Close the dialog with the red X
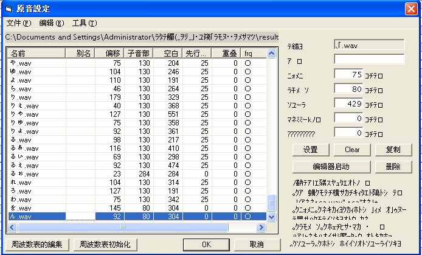This screenshot has width=422, height=255. click(x=411, y=9)
